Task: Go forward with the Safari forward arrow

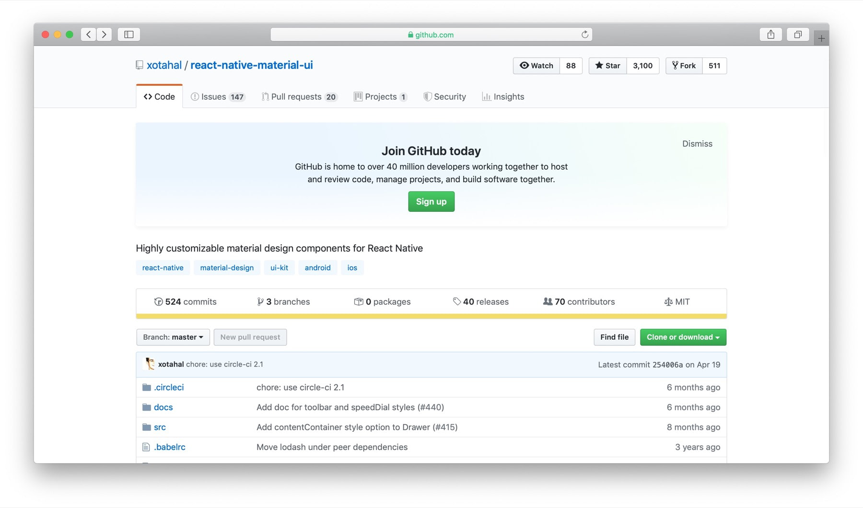Action: click(104, 35)
